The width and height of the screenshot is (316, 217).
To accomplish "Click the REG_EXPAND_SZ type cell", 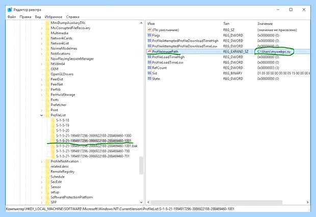I will 235,51.
